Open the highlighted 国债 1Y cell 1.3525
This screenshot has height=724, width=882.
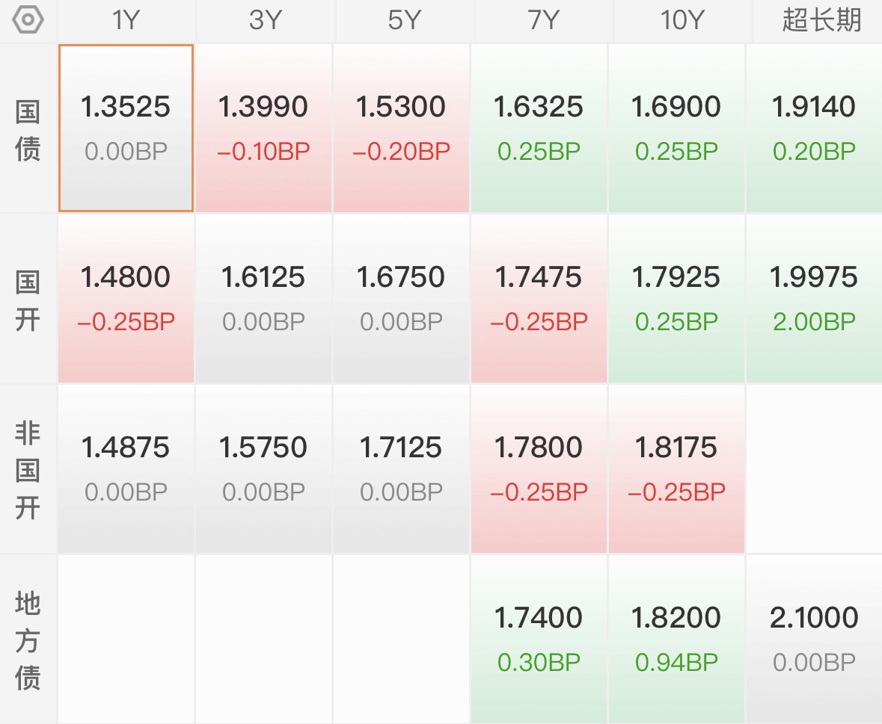[x=126, y=129]
